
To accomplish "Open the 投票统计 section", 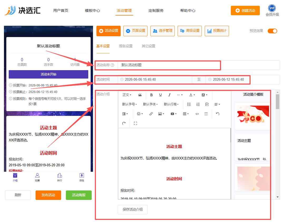I will coord(217,31).
